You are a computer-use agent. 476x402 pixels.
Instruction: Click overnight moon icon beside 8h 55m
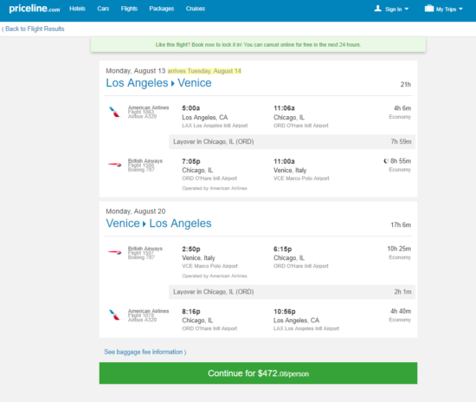tap(386, 161)
